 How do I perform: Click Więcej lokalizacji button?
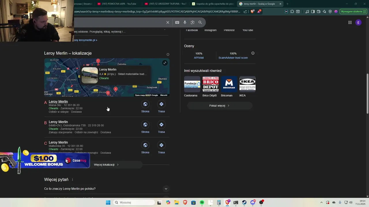point(106,165)
